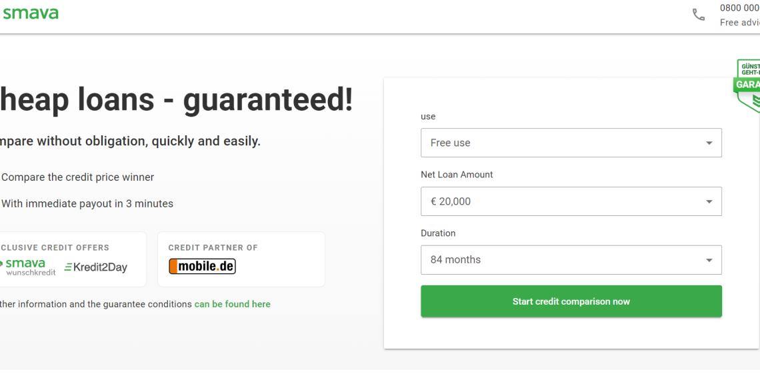Click the arrow beside 84 months
Viewport: 760px width, 380px height.
click(709, 260)
